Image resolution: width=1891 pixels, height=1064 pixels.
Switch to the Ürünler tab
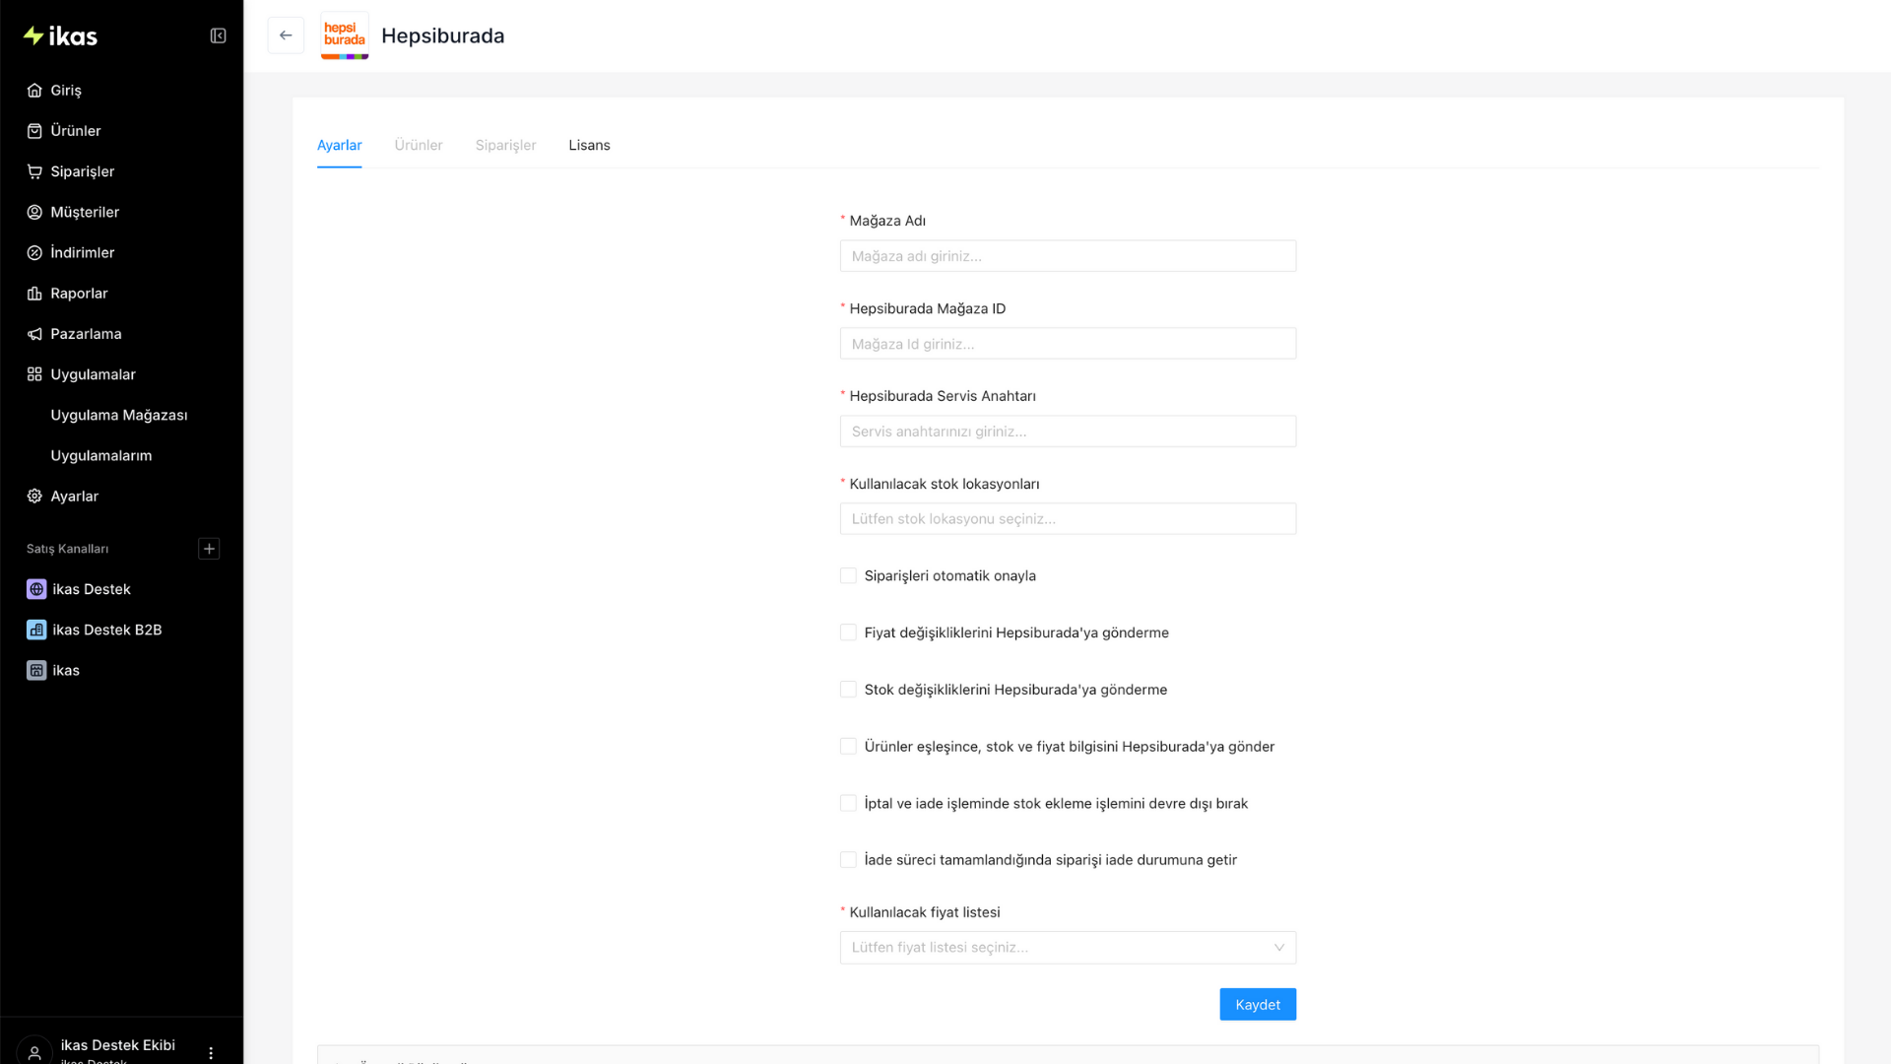pos(419,146)
